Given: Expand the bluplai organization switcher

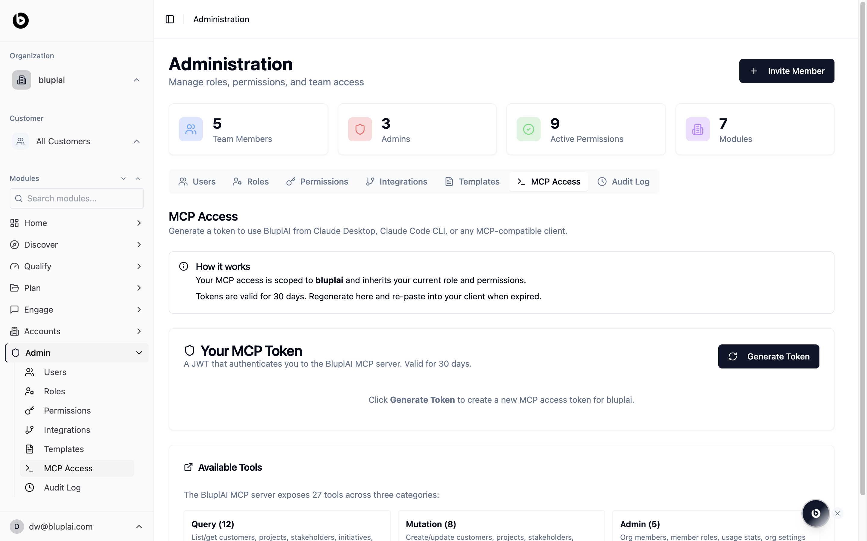Looking at the screenshot, I should (136, 80).
